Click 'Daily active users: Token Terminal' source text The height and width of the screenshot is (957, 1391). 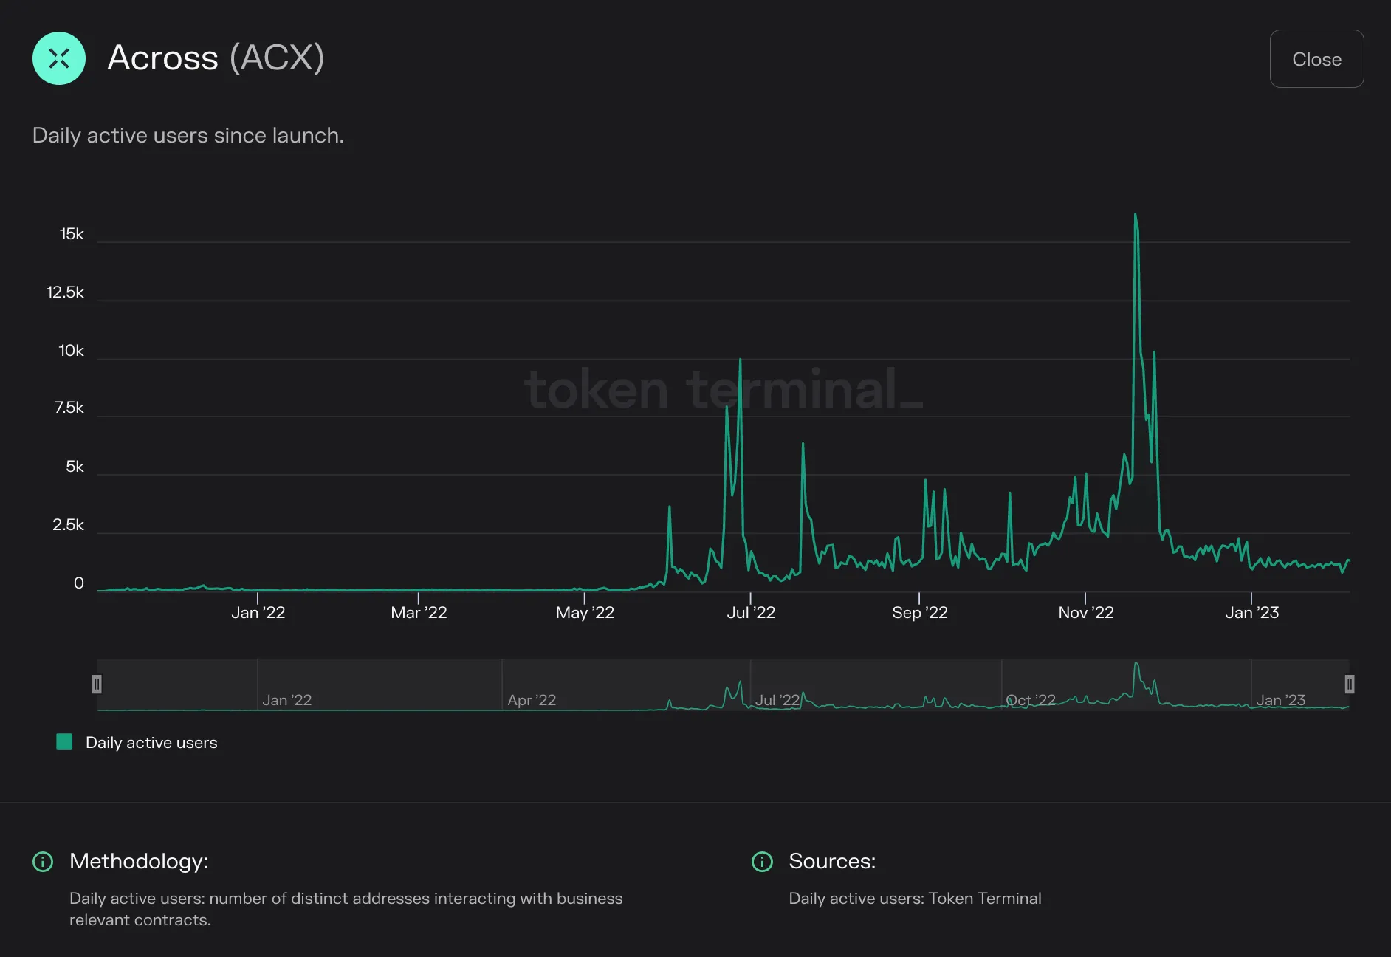(915, 899)
